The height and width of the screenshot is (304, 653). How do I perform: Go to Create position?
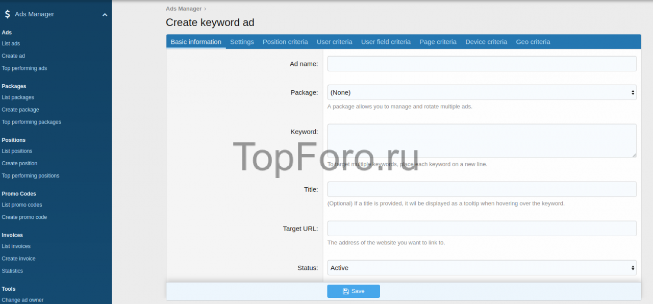click(x=19, y=163)
